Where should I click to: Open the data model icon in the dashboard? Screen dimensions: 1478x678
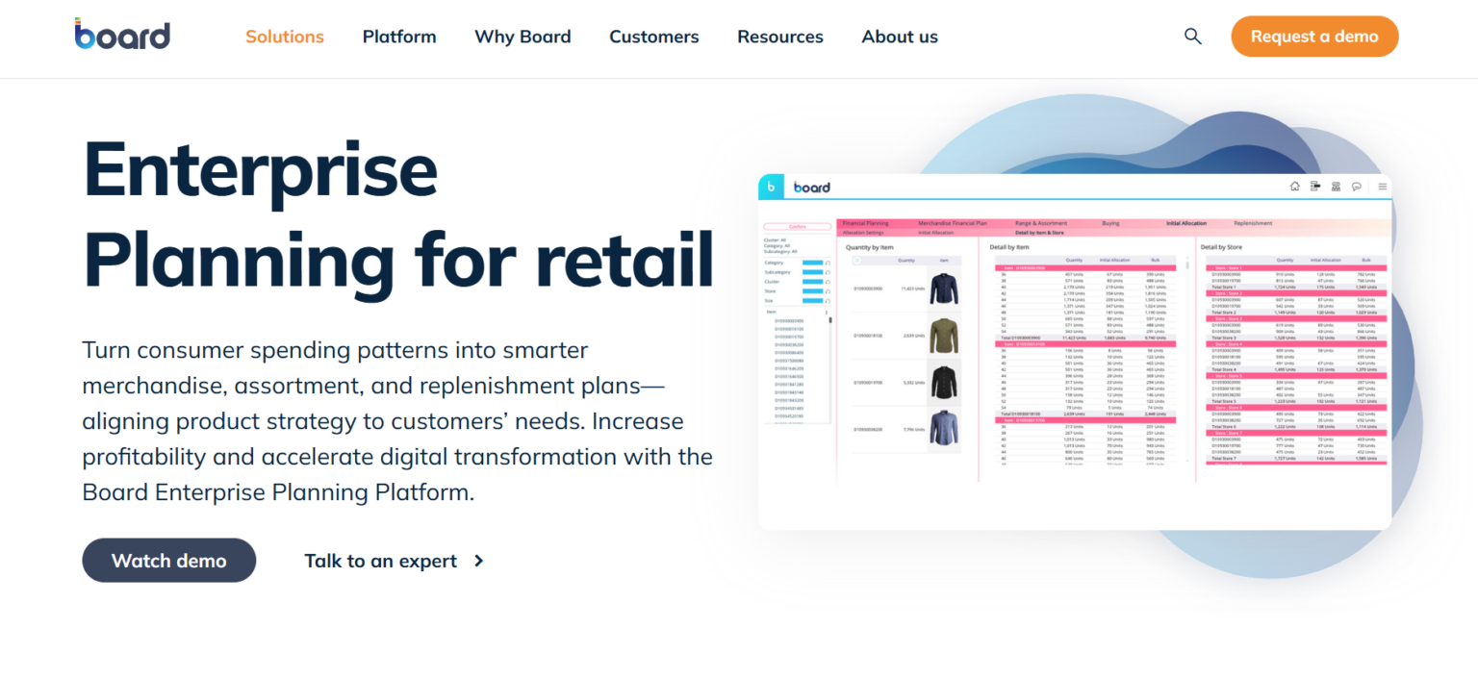click(x=1314, y=186)
